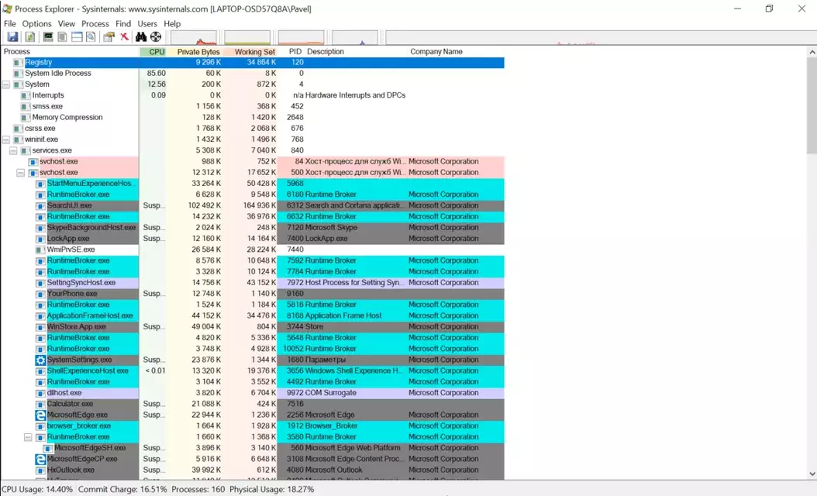This screenshot has width=817, height=496.
Task: Collapse the services.exe tree node
Action: [x=13, y=150]
